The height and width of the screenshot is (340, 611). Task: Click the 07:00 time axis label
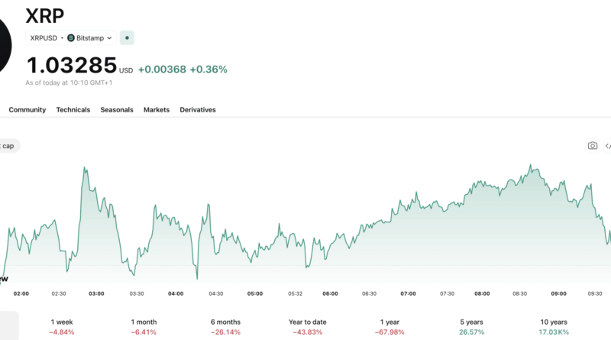(x=408, y=293)
